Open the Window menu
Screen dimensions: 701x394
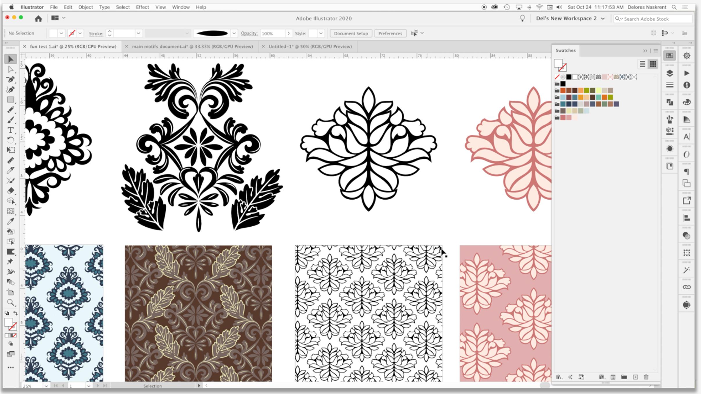point(180,7)
